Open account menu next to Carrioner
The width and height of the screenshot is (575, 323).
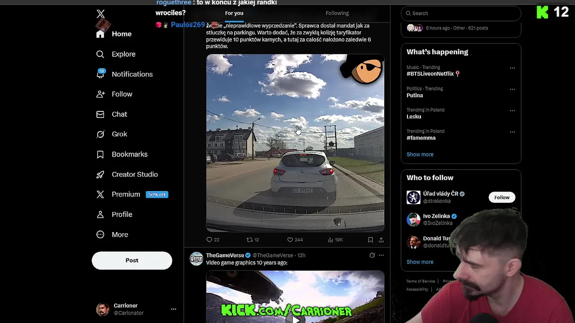point(173,309)
